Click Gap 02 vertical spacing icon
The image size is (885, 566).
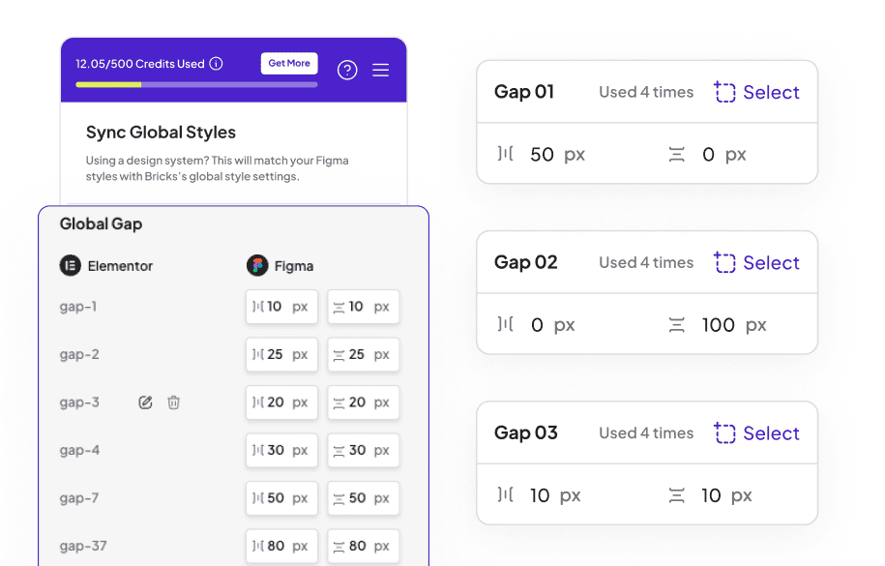[677, 325]
